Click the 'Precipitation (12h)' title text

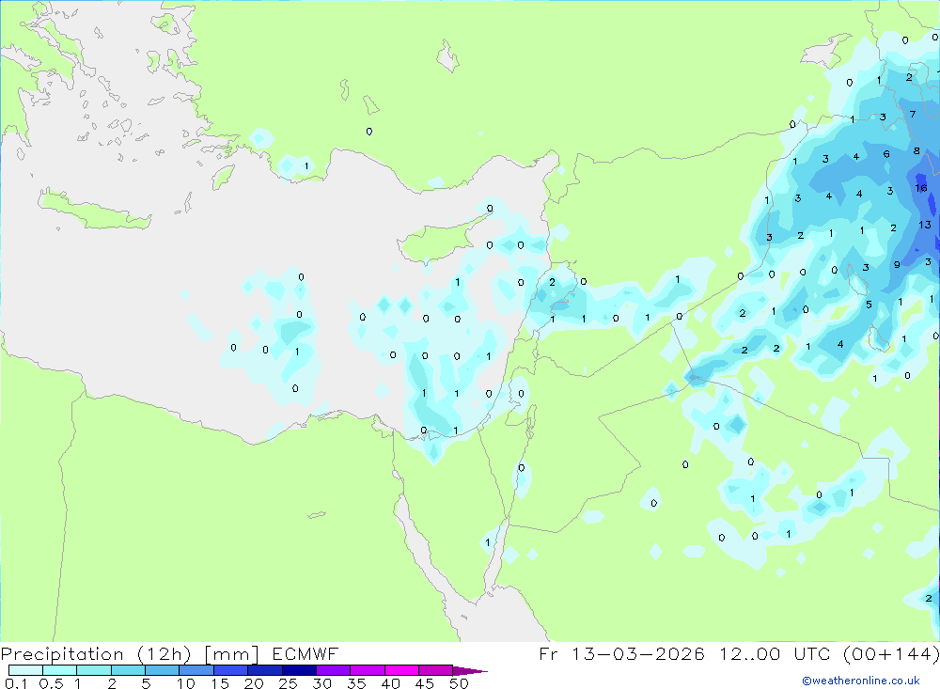click(x=96, y=654)
